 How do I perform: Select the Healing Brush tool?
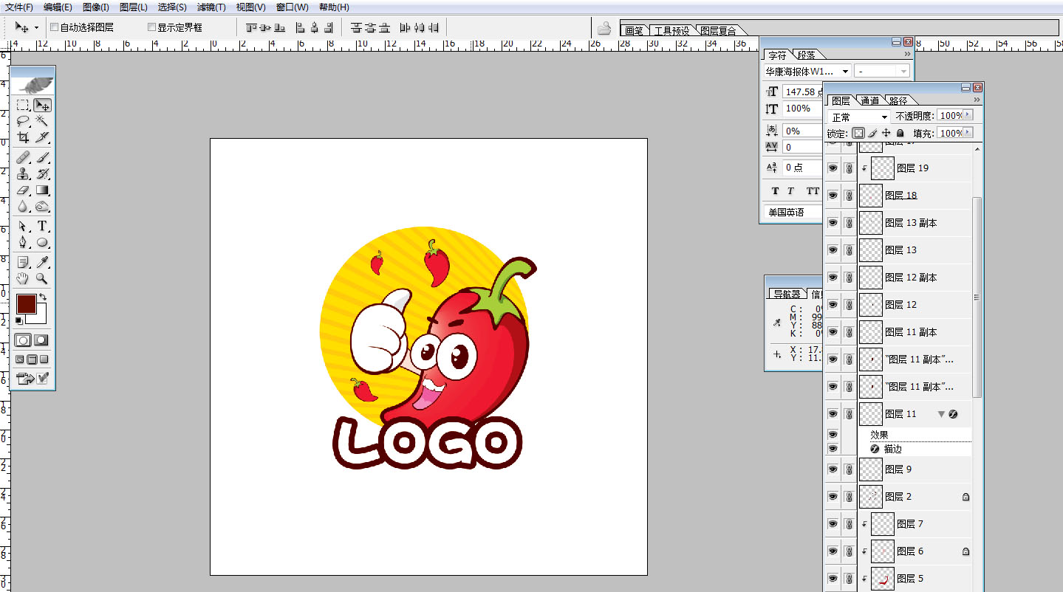pos(24,157)
